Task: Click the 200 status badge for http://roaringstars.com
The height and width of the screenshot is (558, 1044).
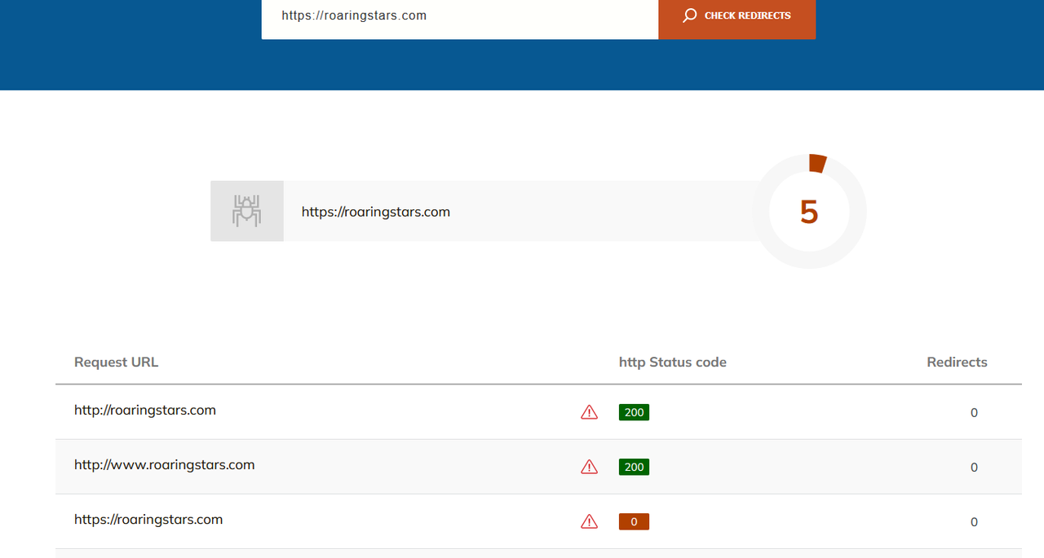Action: (x=634, y=412)
